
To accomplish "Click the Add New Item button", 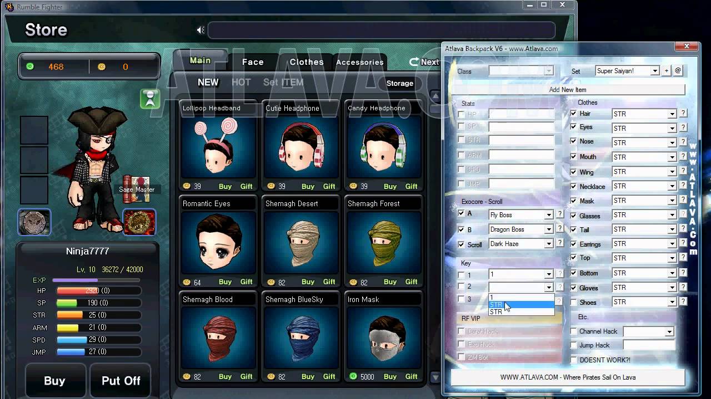I will point(568,89).
